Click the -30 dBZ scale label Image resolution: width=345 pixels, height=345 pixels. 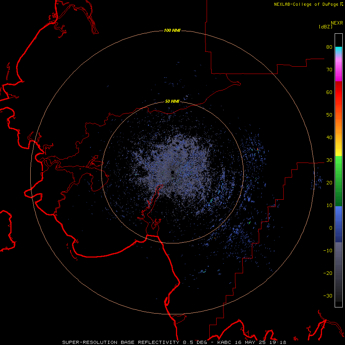[328, 296]
